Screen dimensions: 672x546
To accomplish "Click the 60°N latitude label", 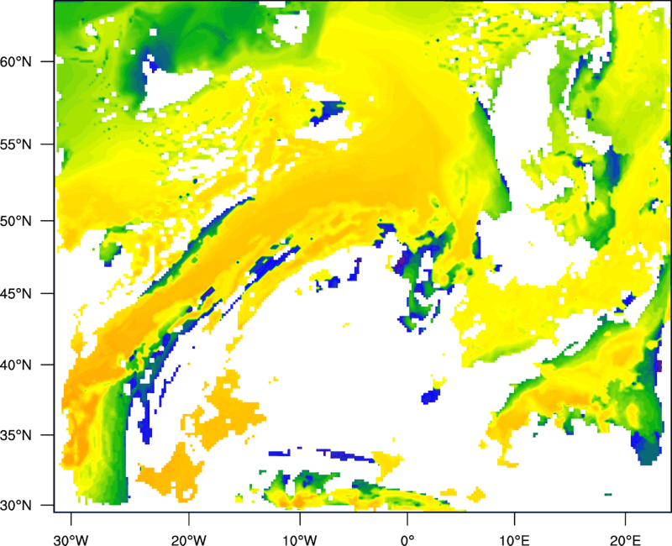I will click(16, 61).
